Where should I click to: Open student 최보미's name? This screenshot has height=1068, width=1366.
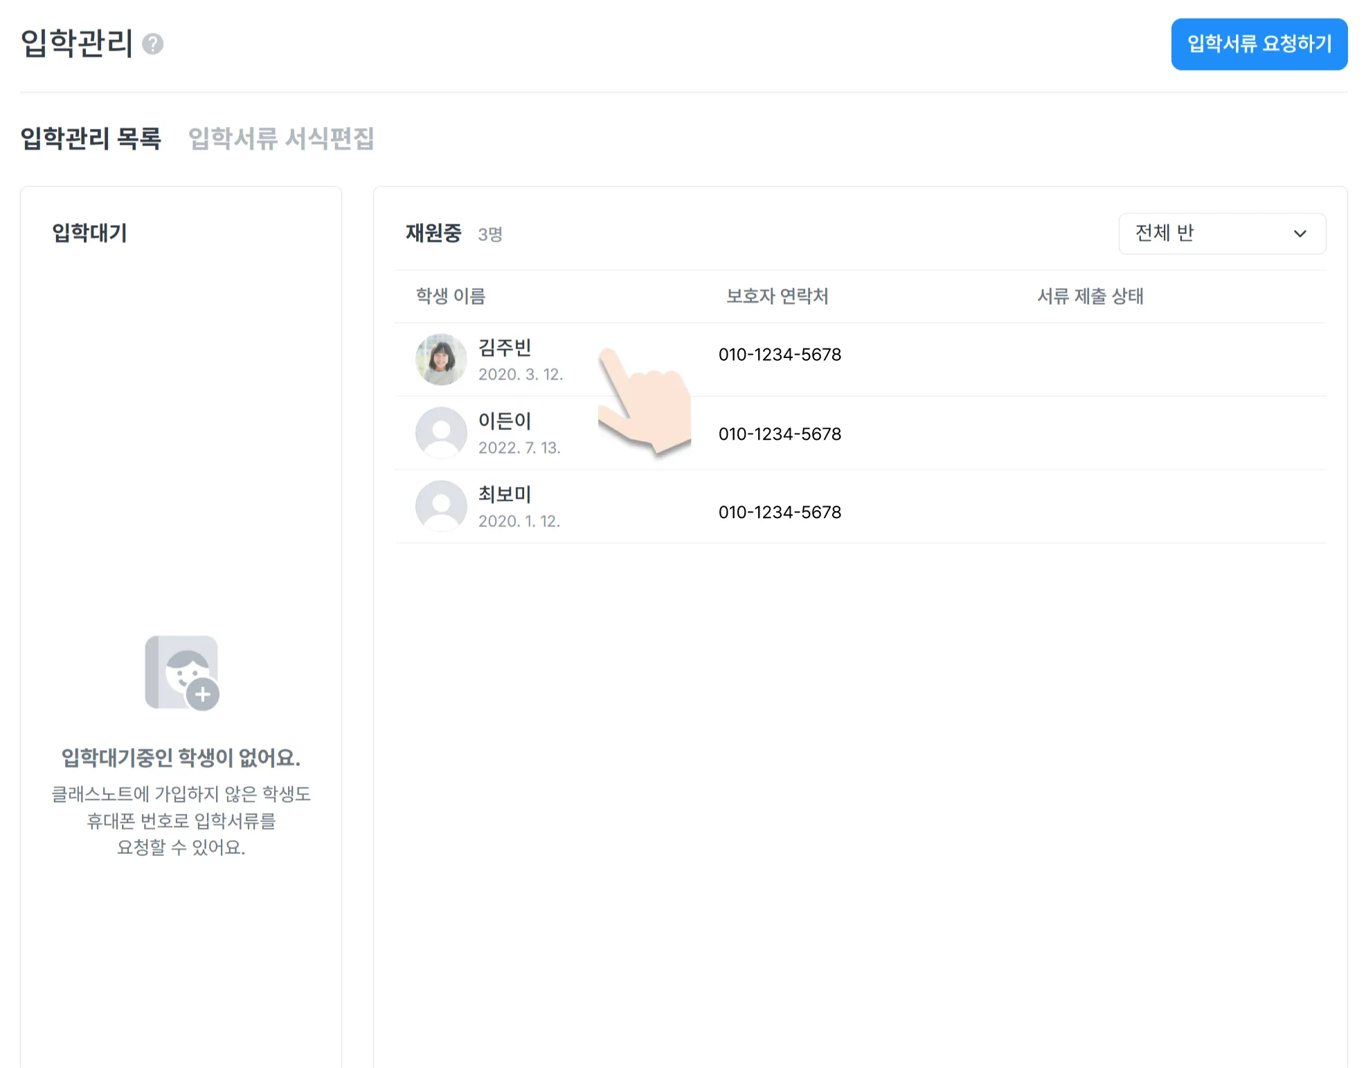[x=505, y=494]
